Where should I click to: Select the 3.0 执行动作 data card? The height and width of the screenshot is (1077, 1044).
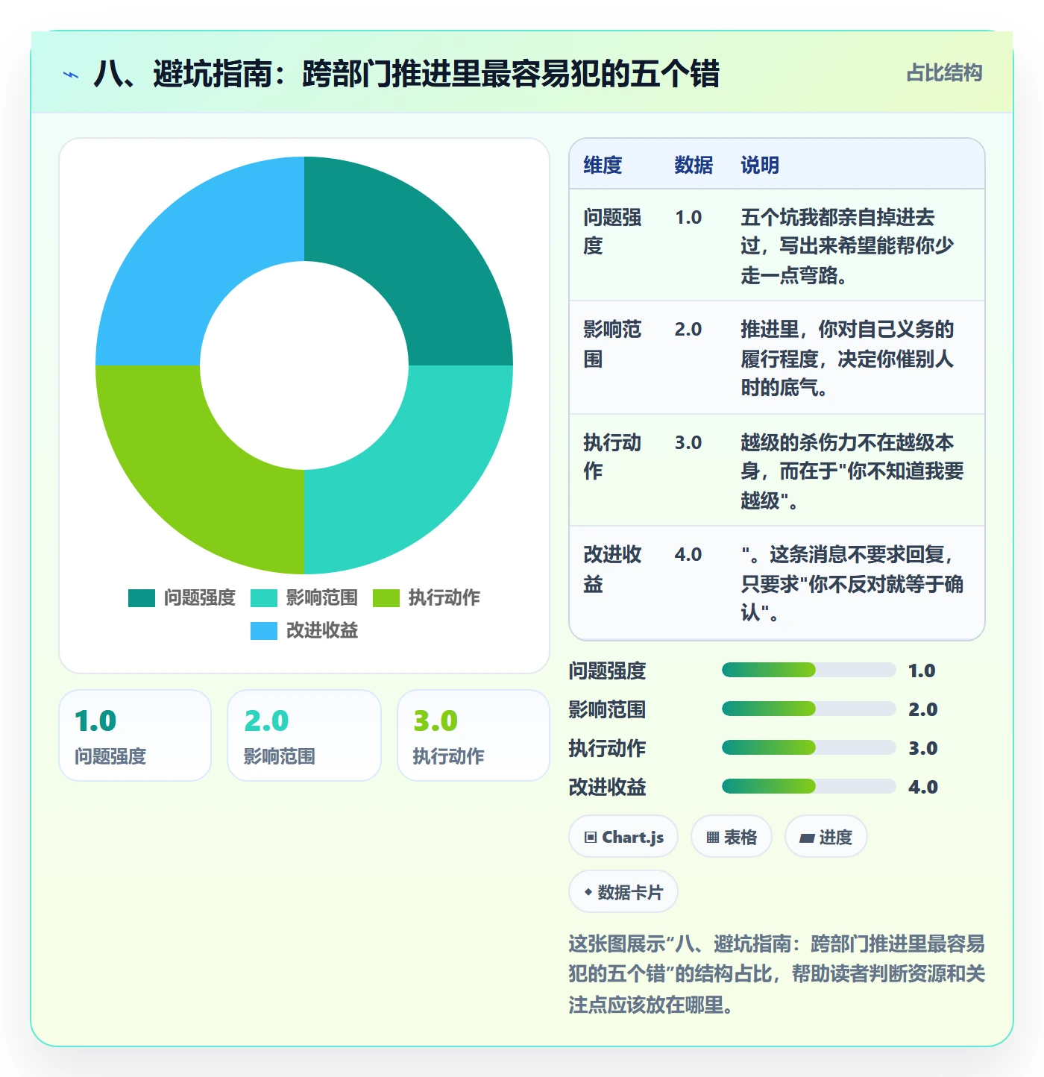click(x=474, y=735)
